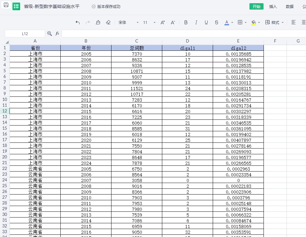
Task: Select column F header
Action: pos(275,41)
